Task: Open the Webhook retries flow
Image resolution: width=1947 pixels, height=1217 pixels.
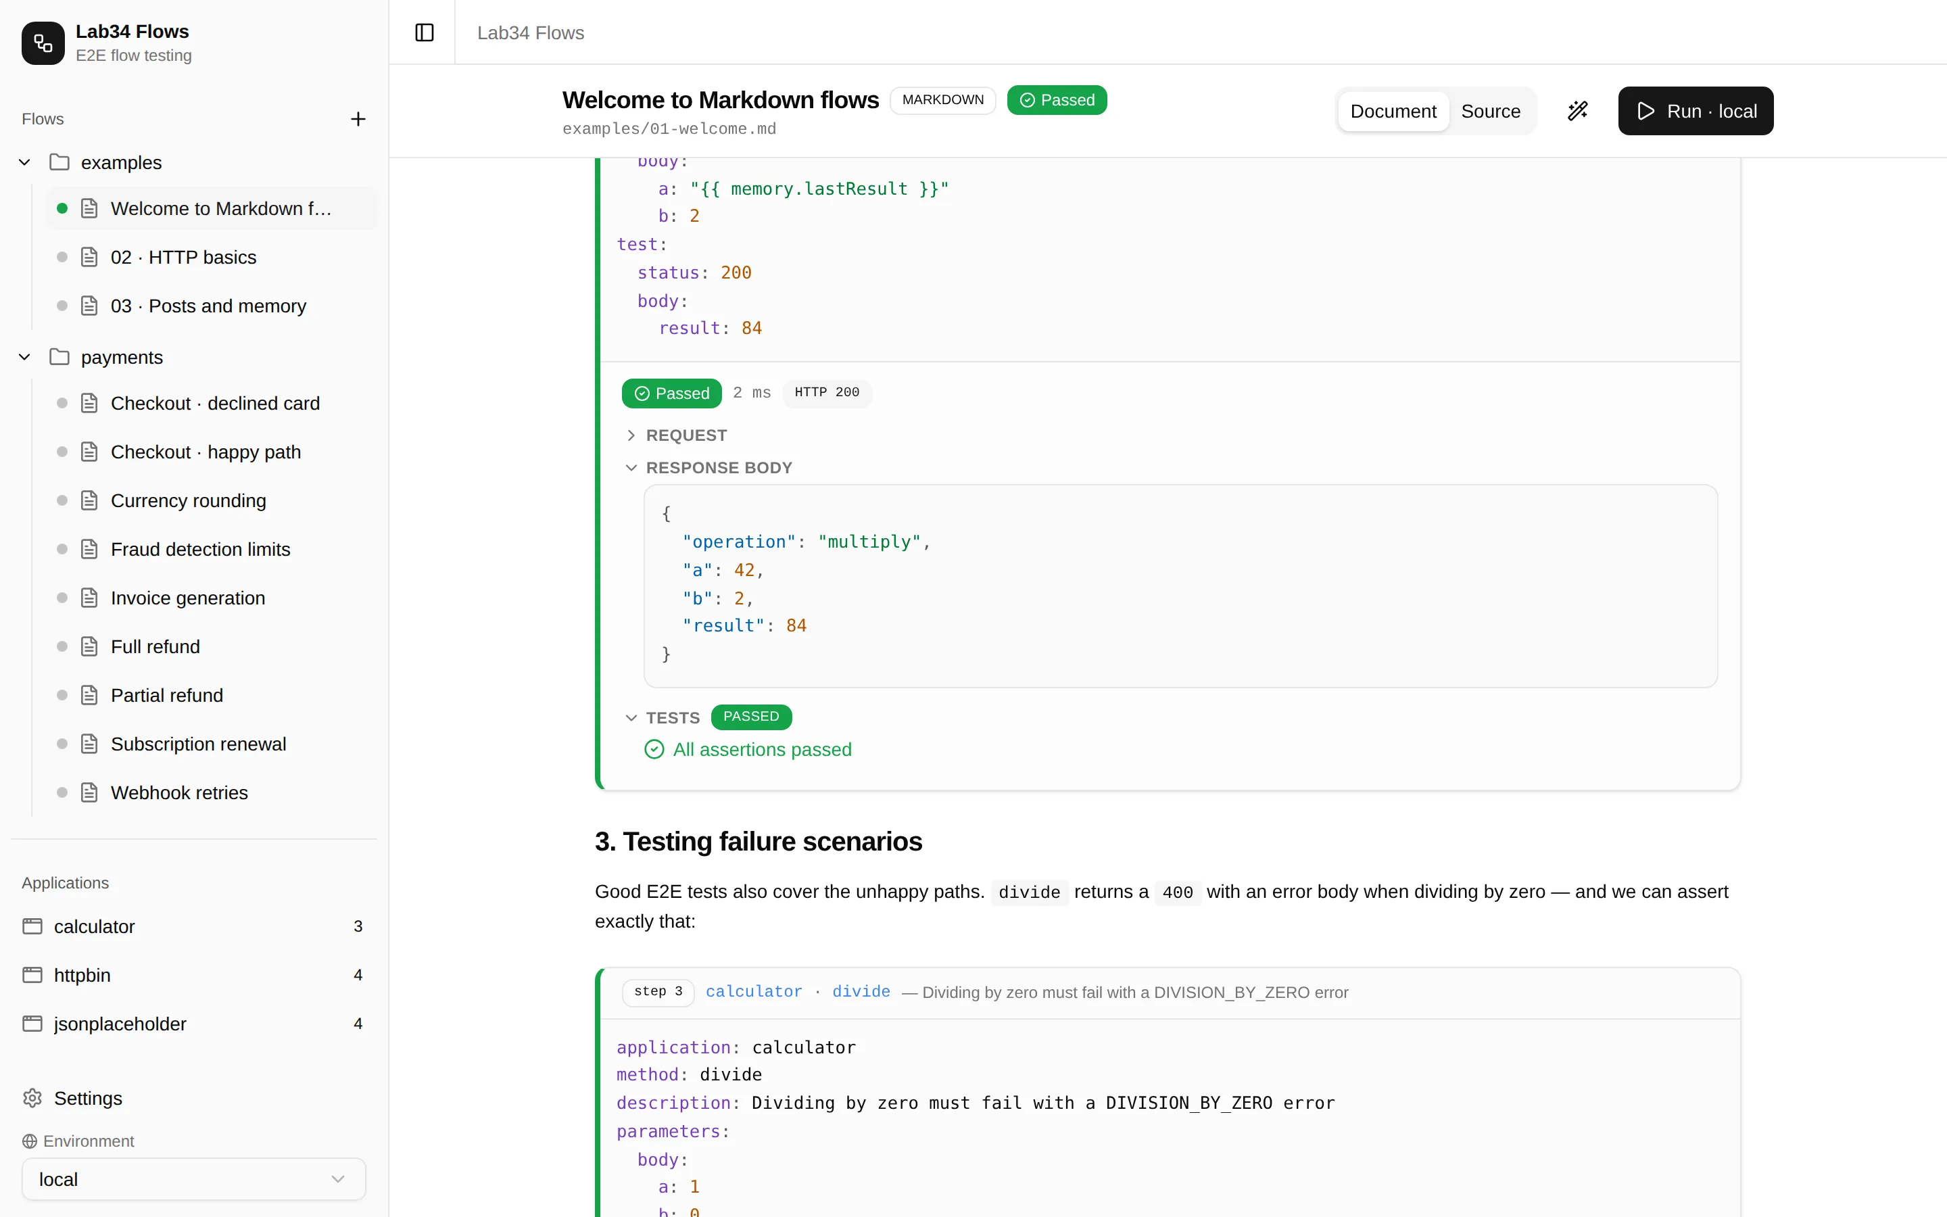Action: (x=212, y=793)
